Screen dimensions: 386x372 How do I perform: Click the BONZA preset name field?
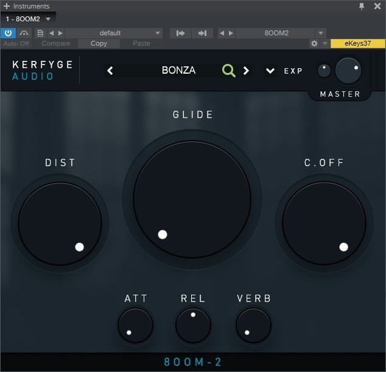[178, 71]
